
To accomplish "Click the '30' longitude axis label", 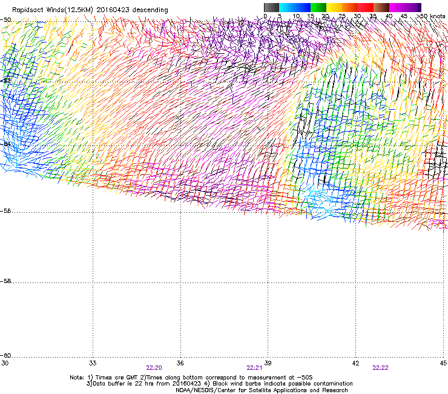I will [x=5, y=363].
